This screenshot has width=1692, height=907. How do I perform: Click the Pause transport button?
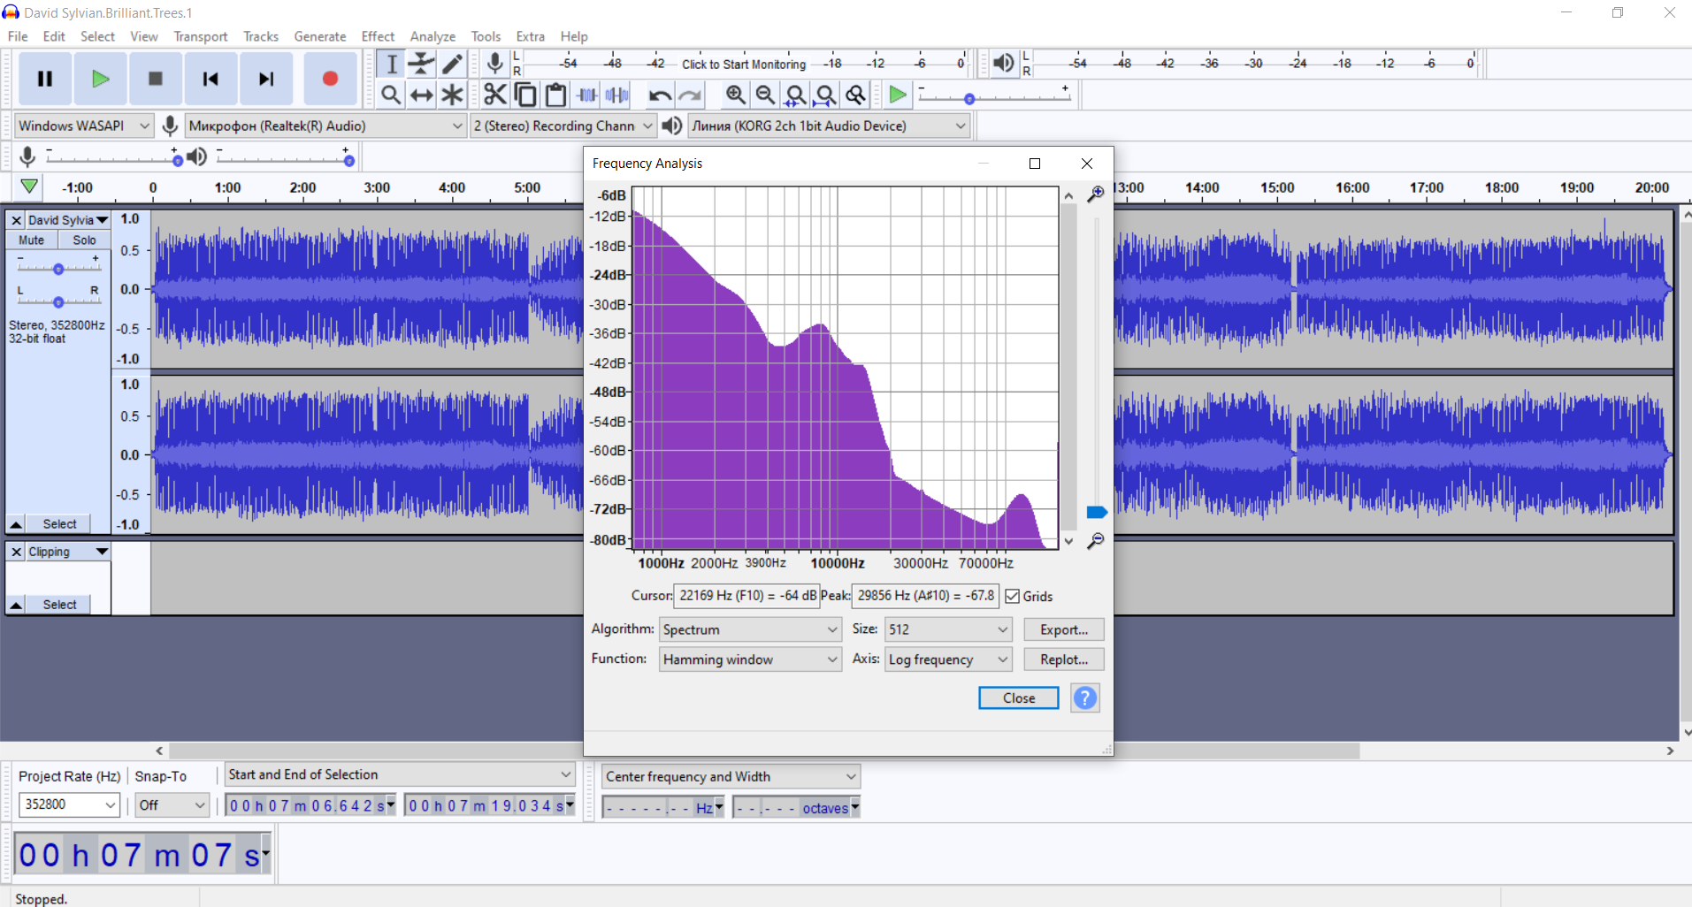pos(45,79)
